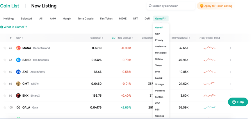Screen dimensions: 251x119
Task: Select Metaverse from the dropdown list
Action: coord(161,53)
